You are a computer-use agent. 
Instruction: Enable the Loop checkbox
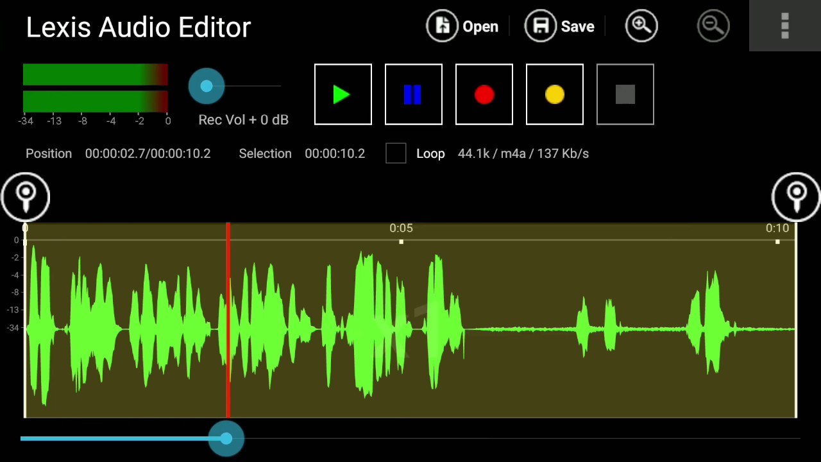point(396,153)
